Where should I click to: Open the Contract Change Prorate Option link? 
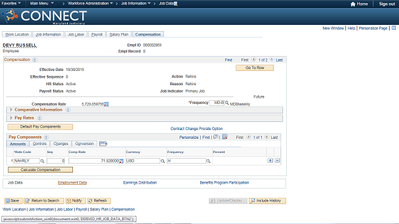coord(196,129)
